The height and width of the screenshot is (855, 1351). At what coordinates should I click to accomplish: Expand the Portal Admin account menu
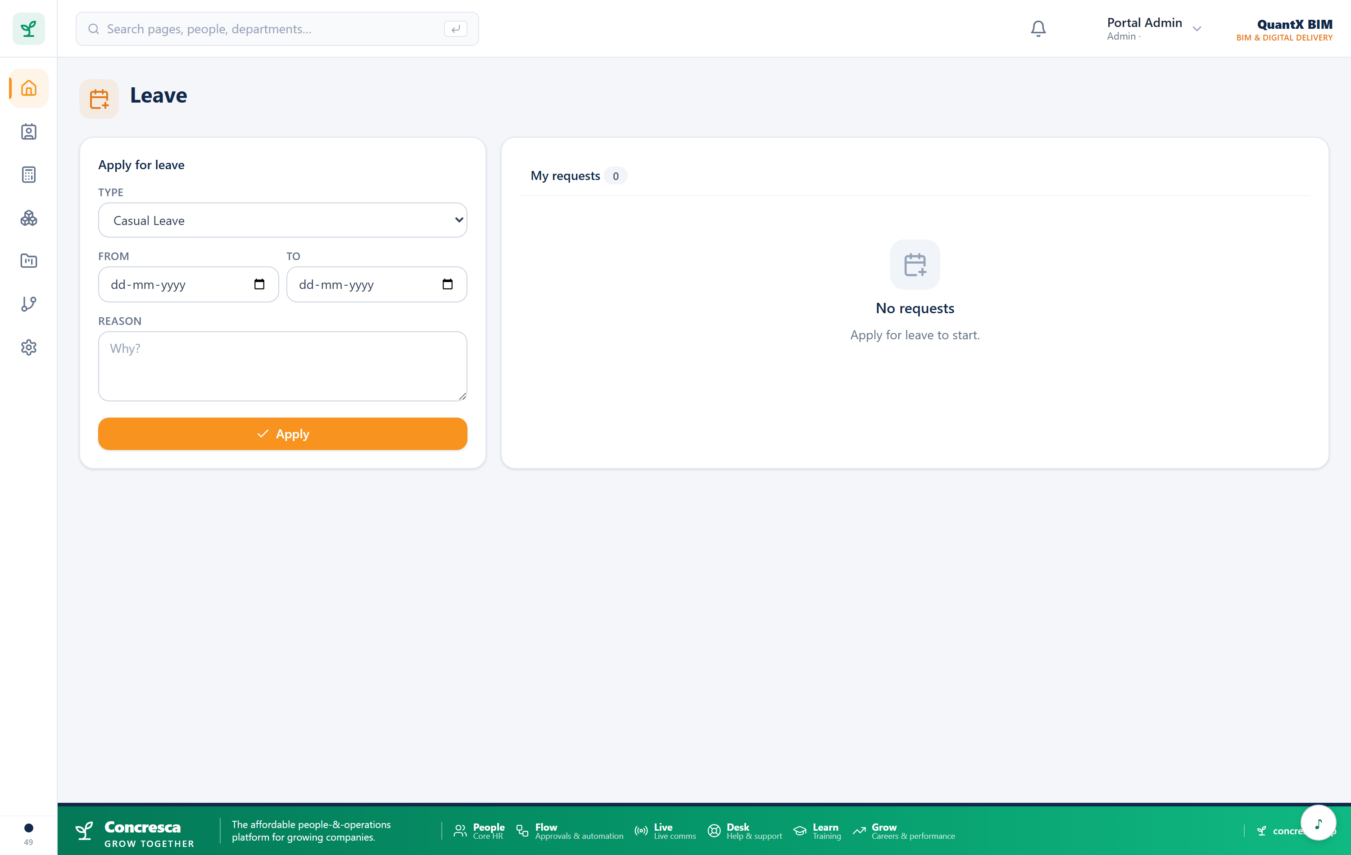(x=1153, y=29)
